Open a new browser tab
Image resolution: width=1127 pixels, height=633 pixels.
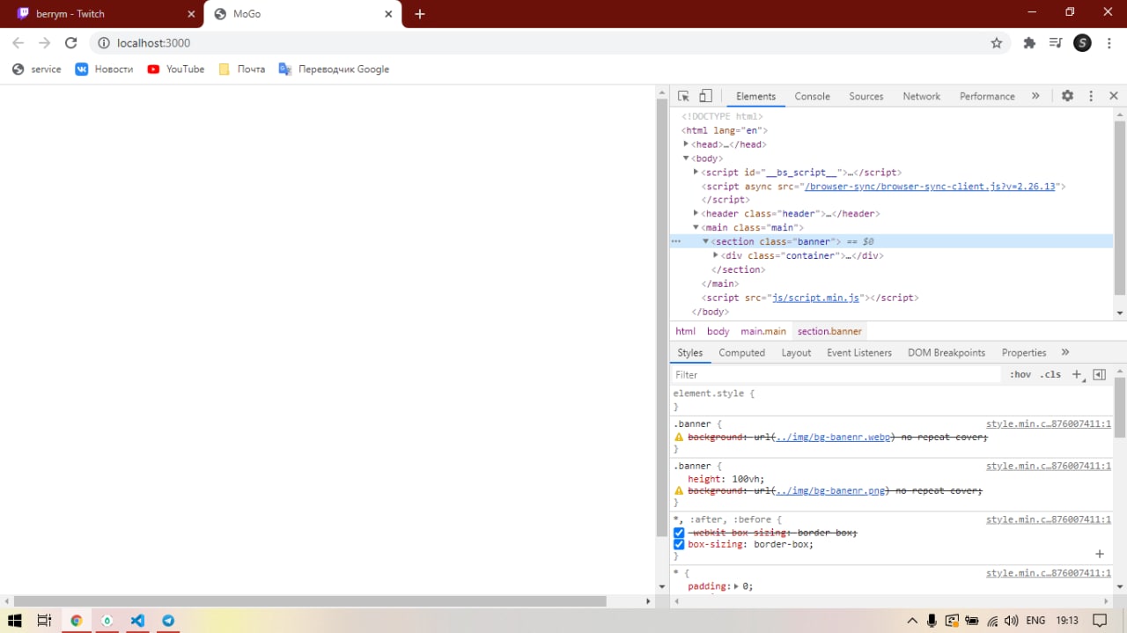click(420, 14)
